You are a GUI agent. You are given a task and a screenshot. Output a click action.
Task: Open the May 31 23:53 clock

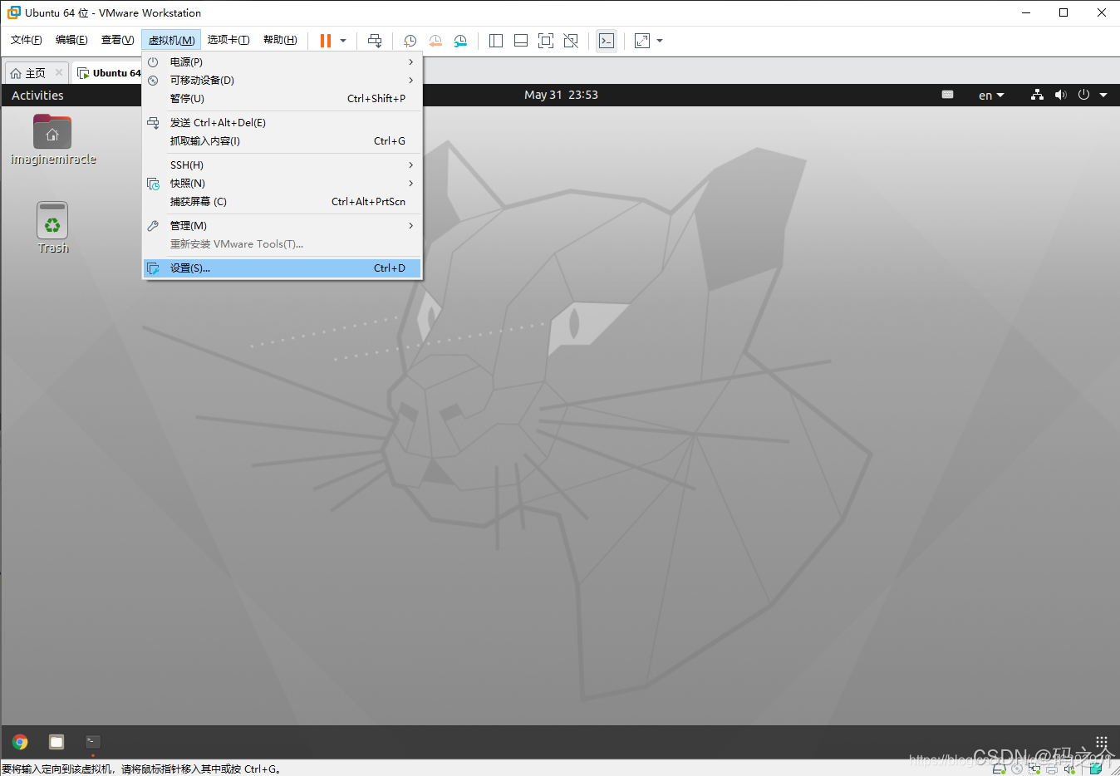click(561, 95)
